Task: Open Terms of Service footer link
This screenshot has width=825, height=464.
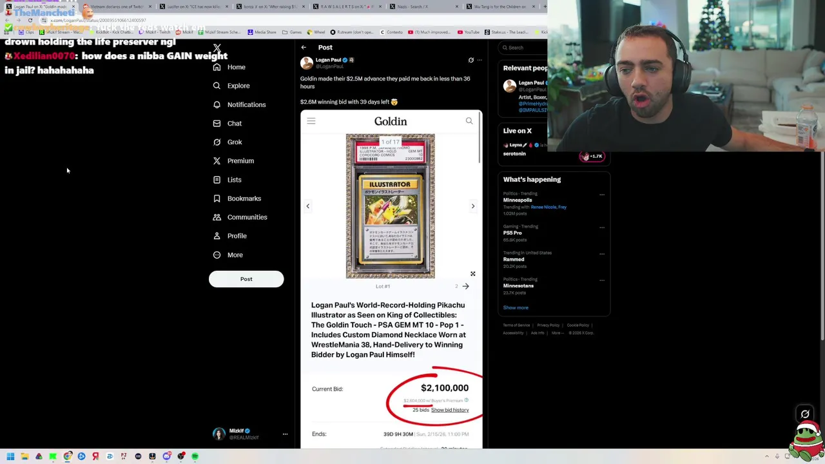Action: 516,325
